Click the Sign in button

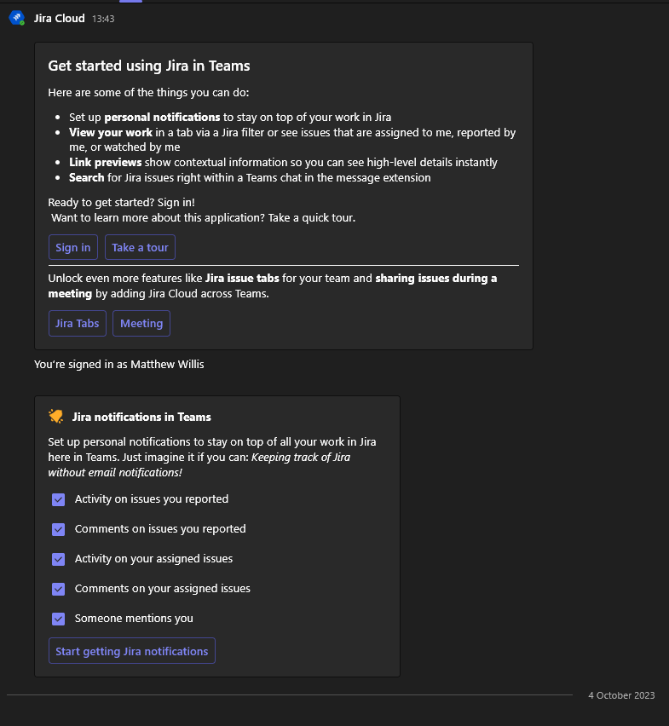(x=73, y=247)
